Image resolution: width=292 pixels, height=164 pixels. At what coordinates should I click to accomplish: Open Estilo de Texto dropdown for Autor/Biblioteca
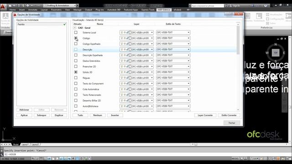(173, 106)
